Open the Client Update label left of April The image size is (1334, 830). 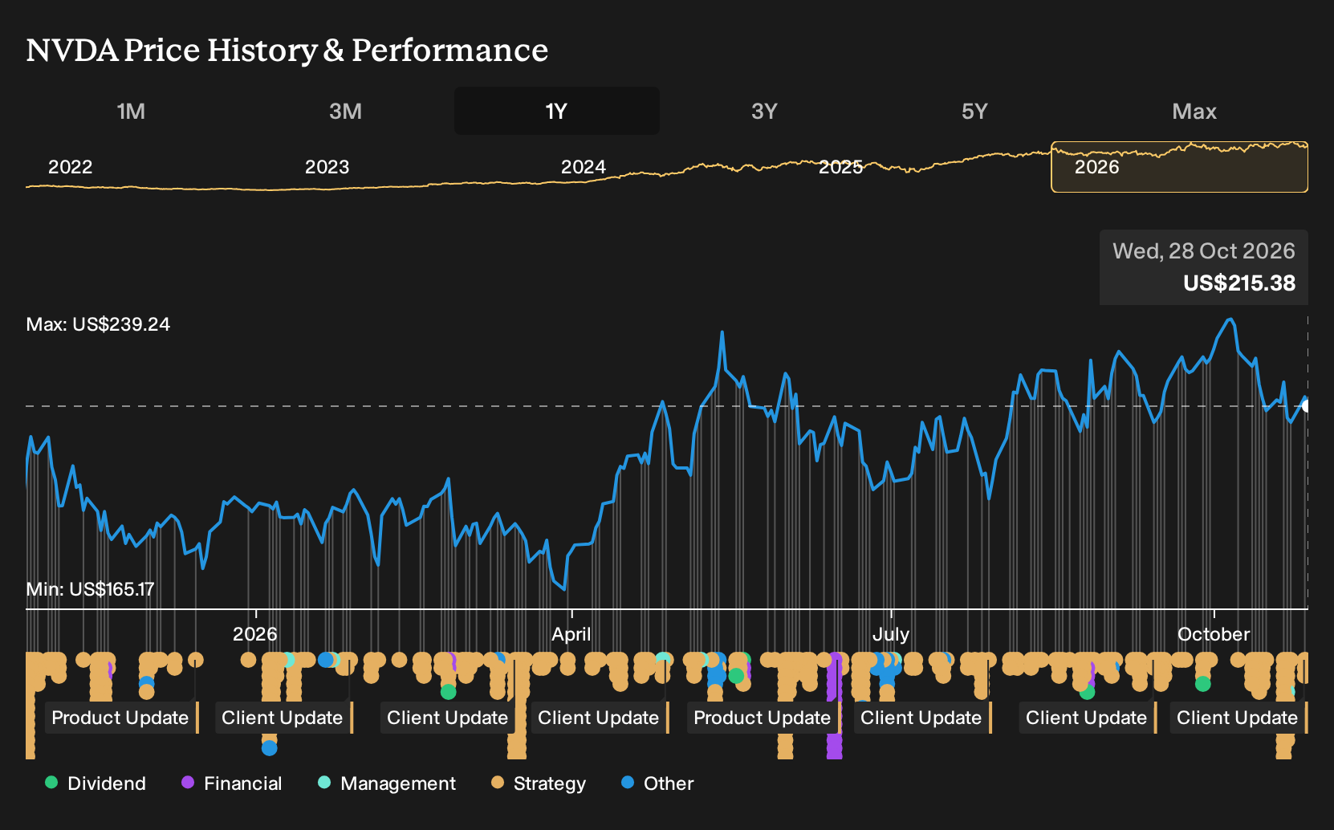(448, 718)
